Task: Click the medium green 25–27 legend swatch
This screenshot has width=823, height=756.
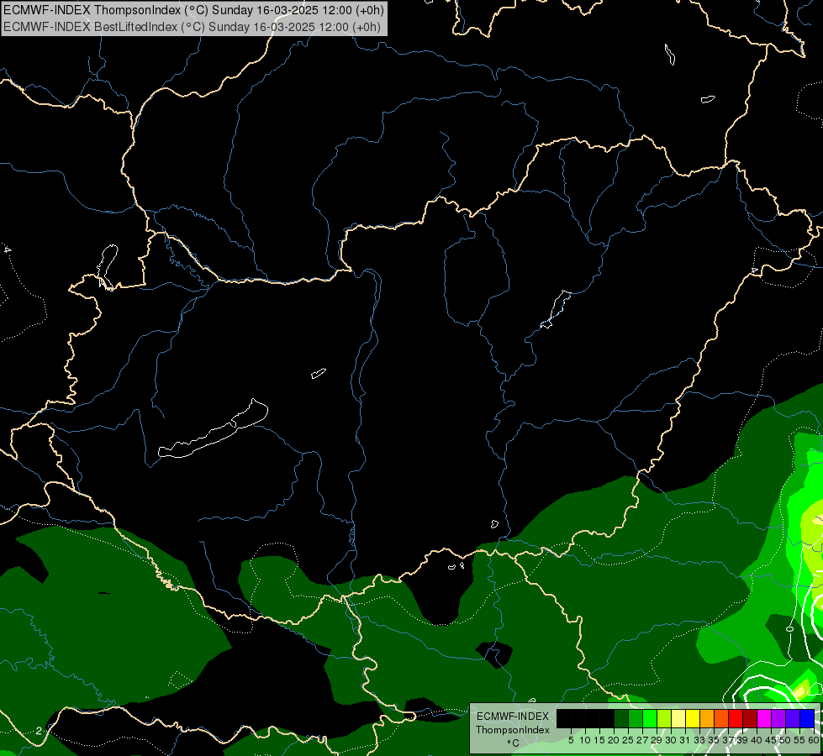Action: (636, 719)
